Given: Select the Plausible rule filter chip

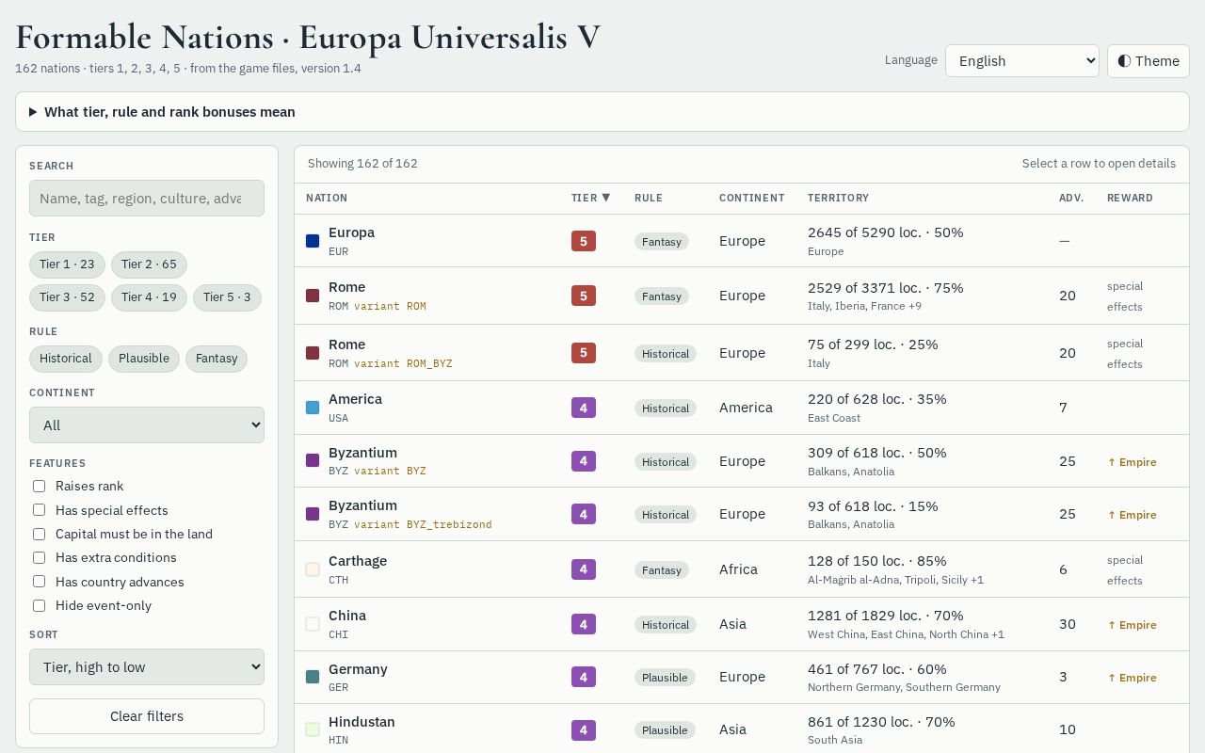Looking at the screenshot, I should (143, 359).
